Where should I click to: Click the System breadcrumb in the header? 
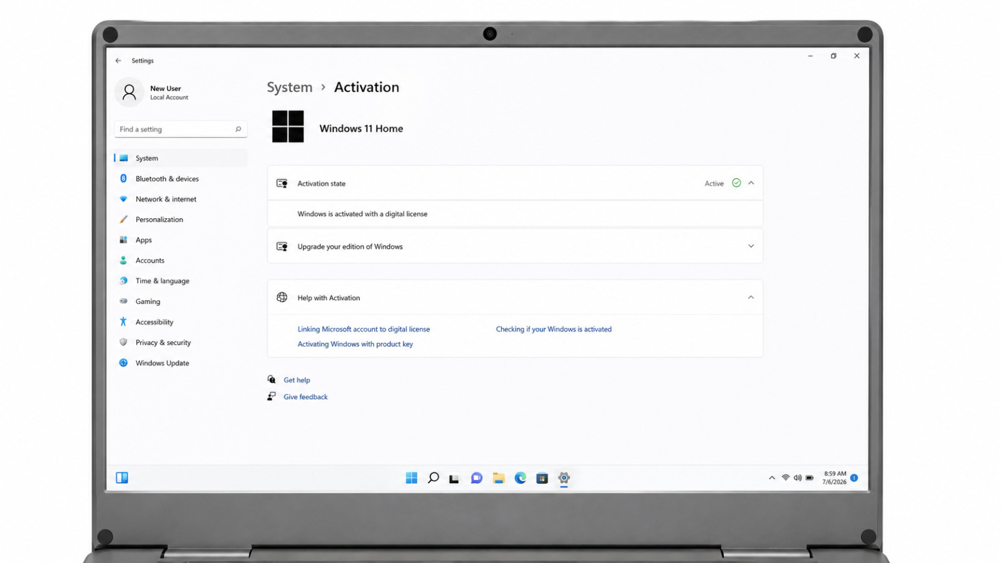(290, 88)
